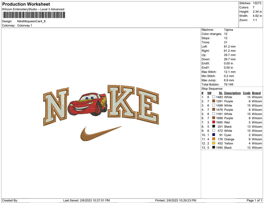
Task: Click the '#' column header
Action: click(203, 93)
